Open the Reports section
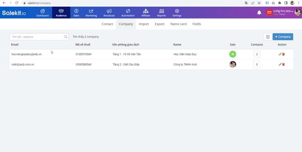Image resolution: width=302 pixels, height=152 pixels. tap(161, 13)
